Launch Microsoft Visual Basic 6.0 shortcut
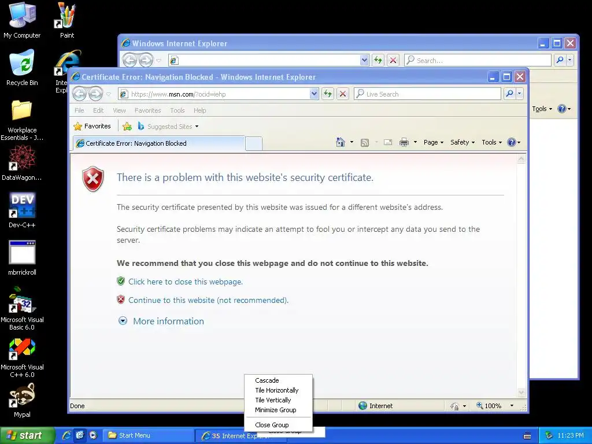Image resolution: width=592 pixels, height=444 pixels. click(x=22, y=309)
